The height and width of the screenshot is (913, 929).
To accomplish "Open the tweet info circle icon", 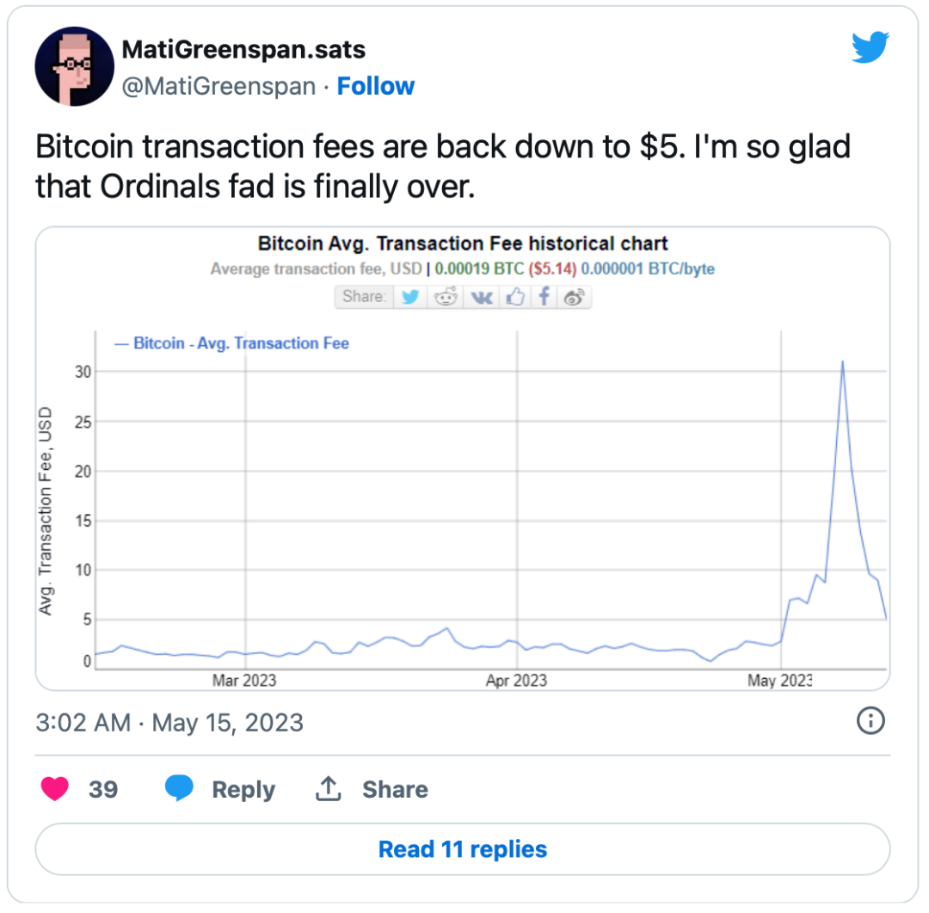I will (x=871, y=721).
